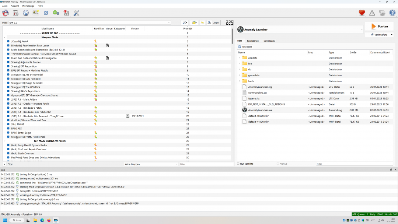
Task: Open the Datei menu
Action: tap(4, 6)
